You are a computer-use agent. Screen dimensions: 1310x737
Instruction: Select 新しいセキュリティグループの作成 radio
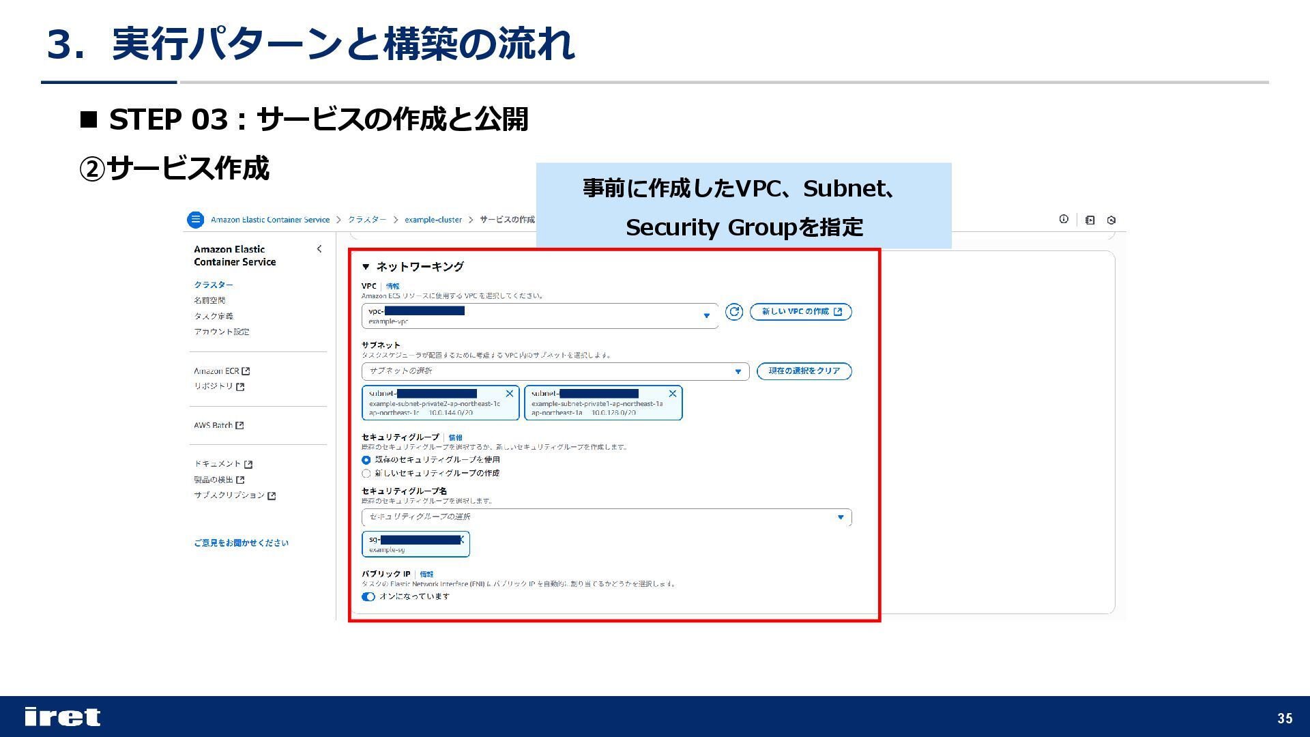click(366, 474)
